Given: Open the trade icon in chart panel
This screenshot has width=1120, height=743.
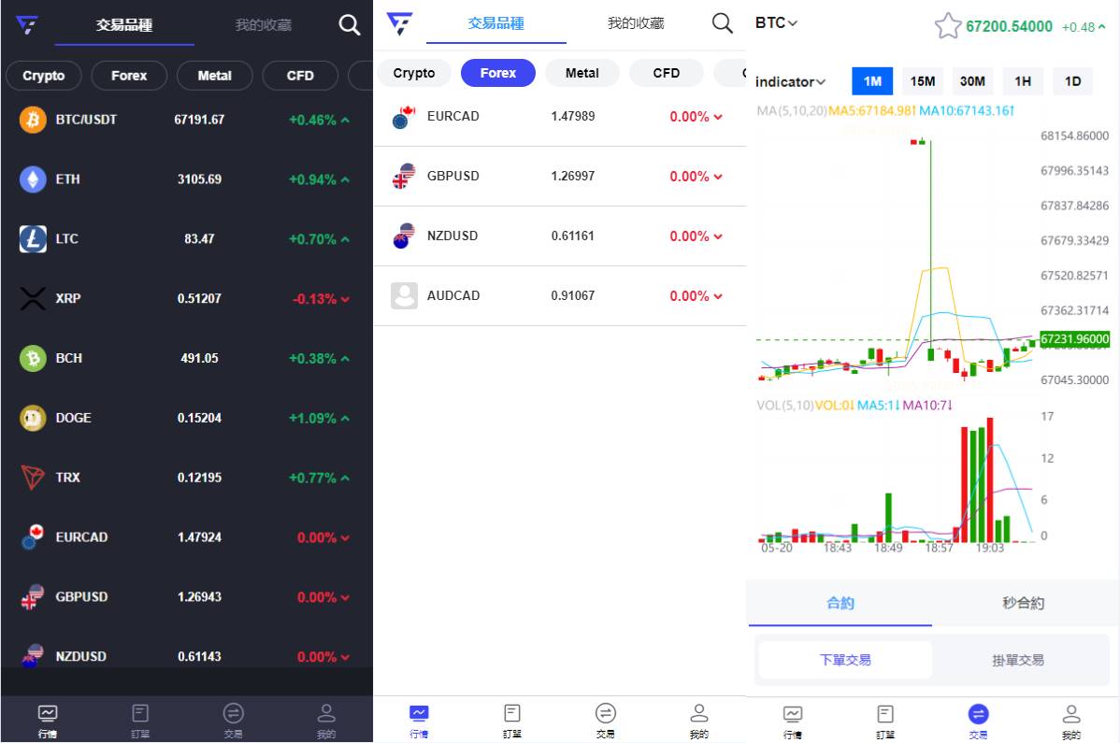Looking at the screenshot, I should click(x=978, y=715).
